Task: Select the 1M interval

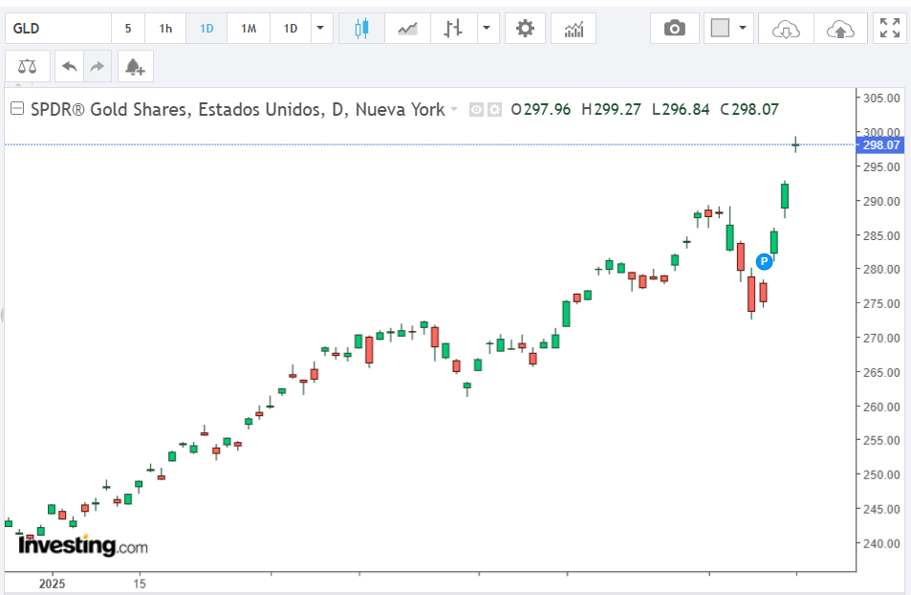Action: [x=249, y=29]
